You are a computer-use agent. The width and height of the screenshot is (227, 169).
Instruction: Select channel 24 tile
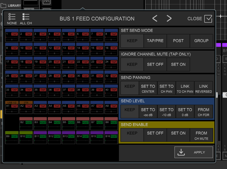(111, 63)
